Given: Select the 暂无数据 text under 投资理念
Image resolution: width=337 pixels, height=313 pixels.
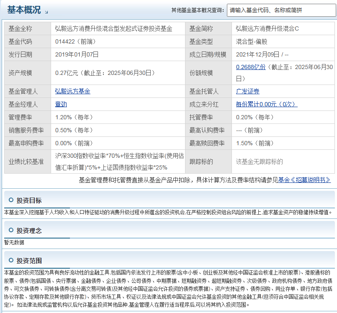Looking at the screenshot, I should [14, 242].
